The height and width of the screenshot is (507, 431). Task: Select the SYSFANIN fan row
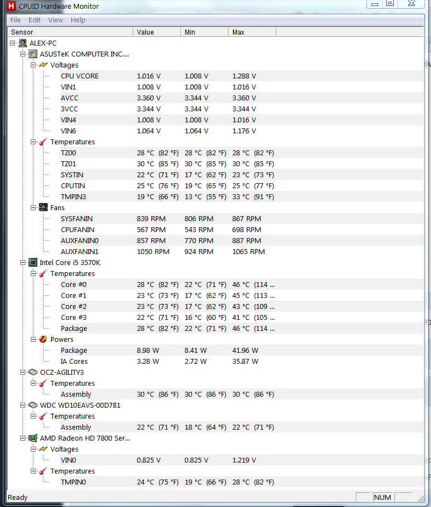point(241,218)
